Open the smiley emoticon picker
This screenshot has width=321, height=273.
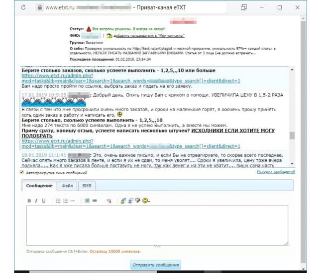(x=145, y=201)
